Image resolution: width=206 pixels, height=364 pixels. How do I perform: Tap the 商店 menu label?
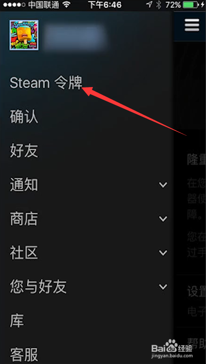pyautogui.click(x=24, y=219)
